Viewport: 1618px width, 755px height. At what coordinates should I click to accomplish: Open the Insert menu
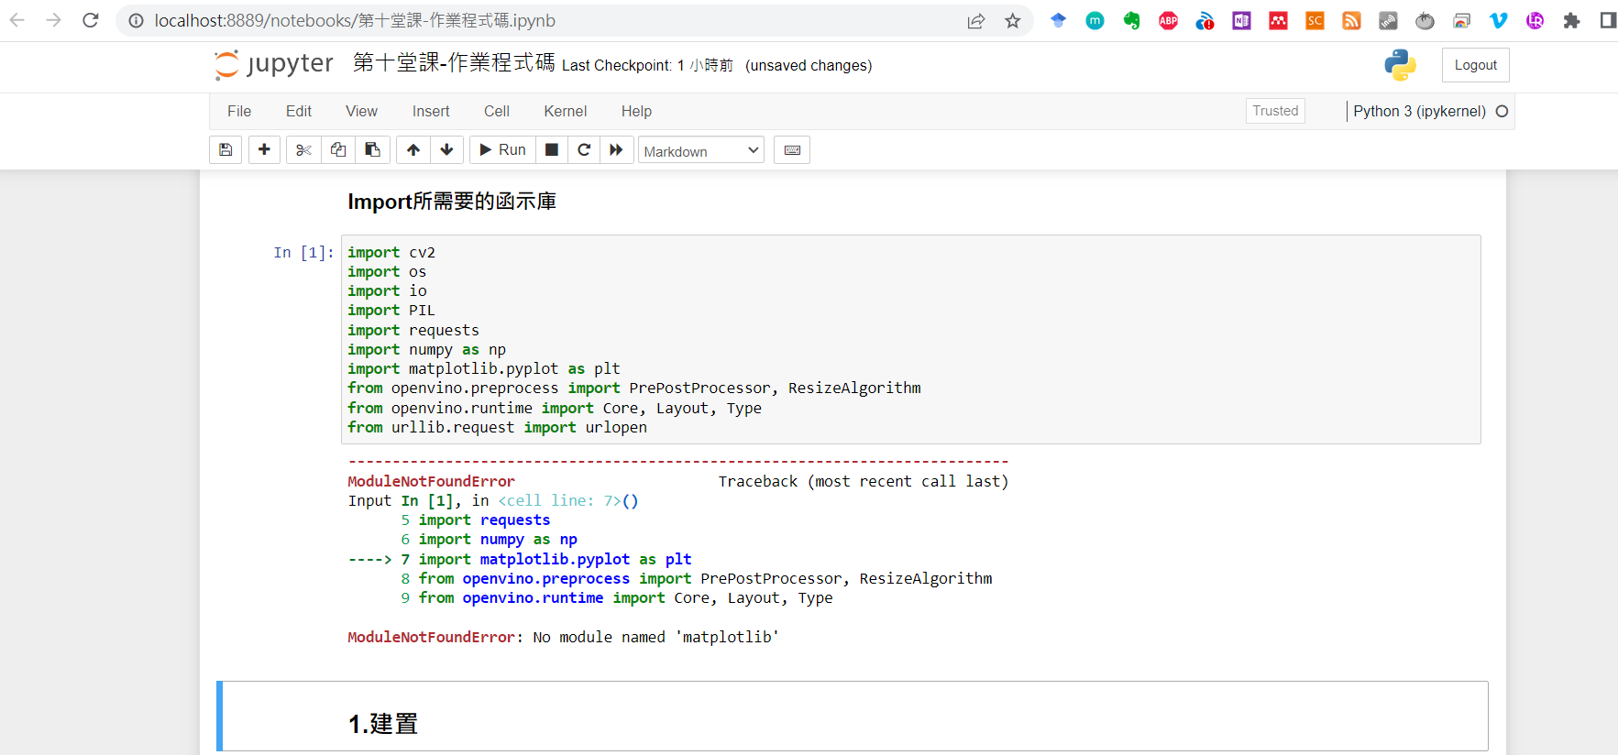pos(431,111)
